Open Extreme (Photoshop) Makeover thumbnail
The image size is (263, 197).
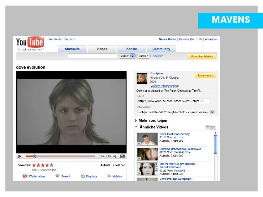(147, 154)
